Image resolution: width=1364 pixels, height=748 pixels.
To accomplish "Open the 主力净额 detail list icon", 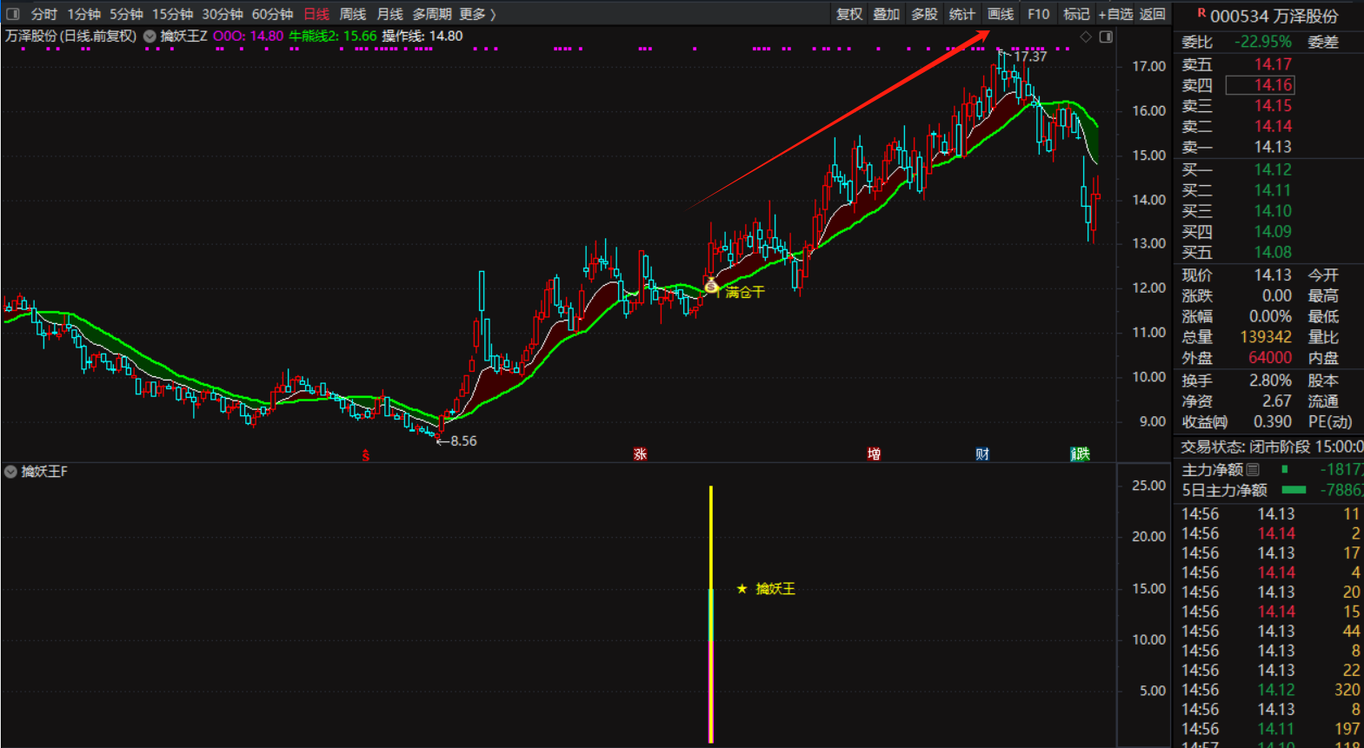I will (1253, 469).
